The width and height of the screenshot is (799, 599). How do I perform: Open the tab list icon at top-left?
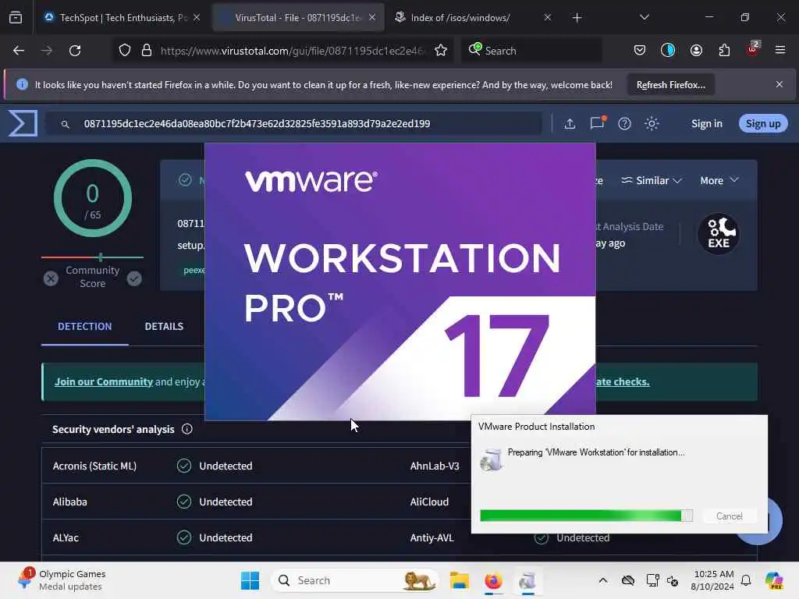[x=16, y=18]
